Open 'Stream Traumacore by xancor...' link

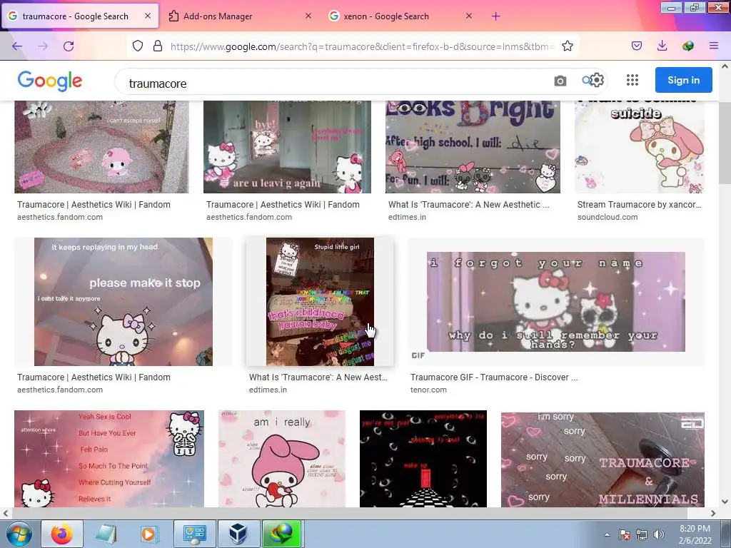tap(639, 205)
